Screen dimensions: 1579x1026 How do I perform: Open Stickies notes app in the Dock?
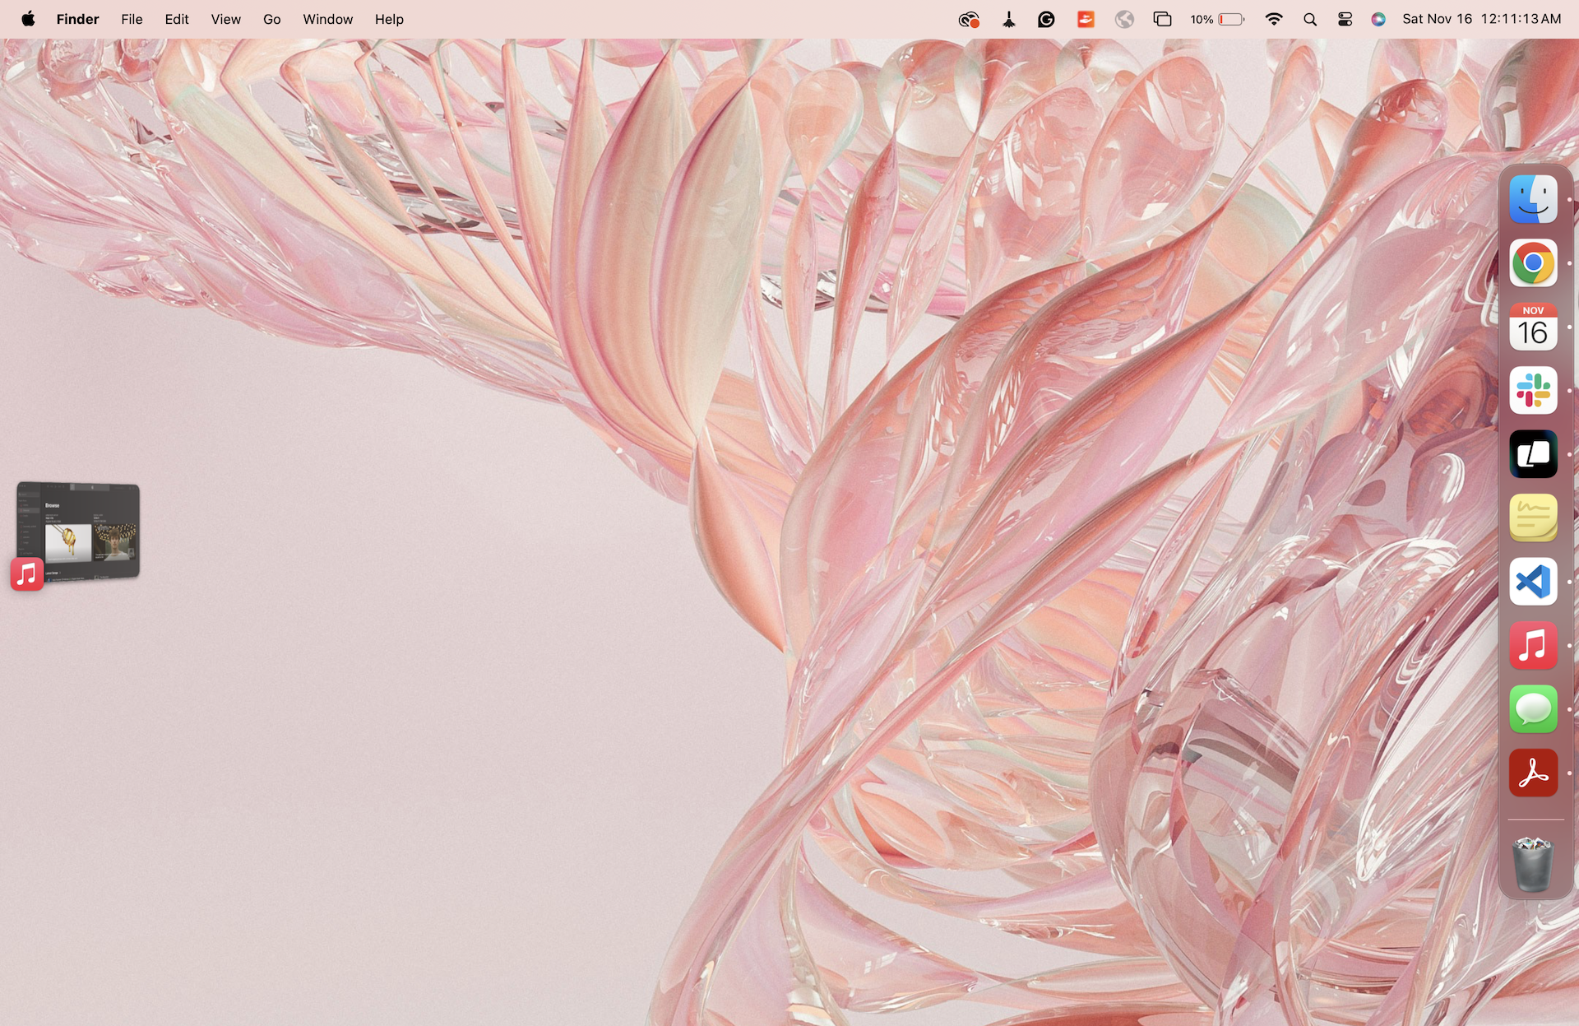coord(1533,518)
